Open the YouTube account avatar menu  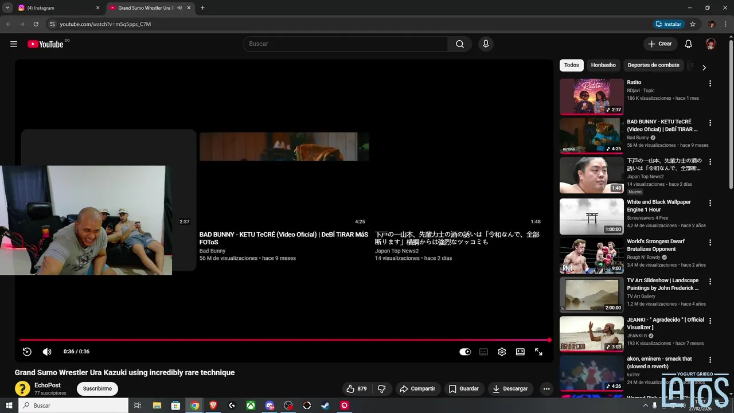click(x=711, y=44)
